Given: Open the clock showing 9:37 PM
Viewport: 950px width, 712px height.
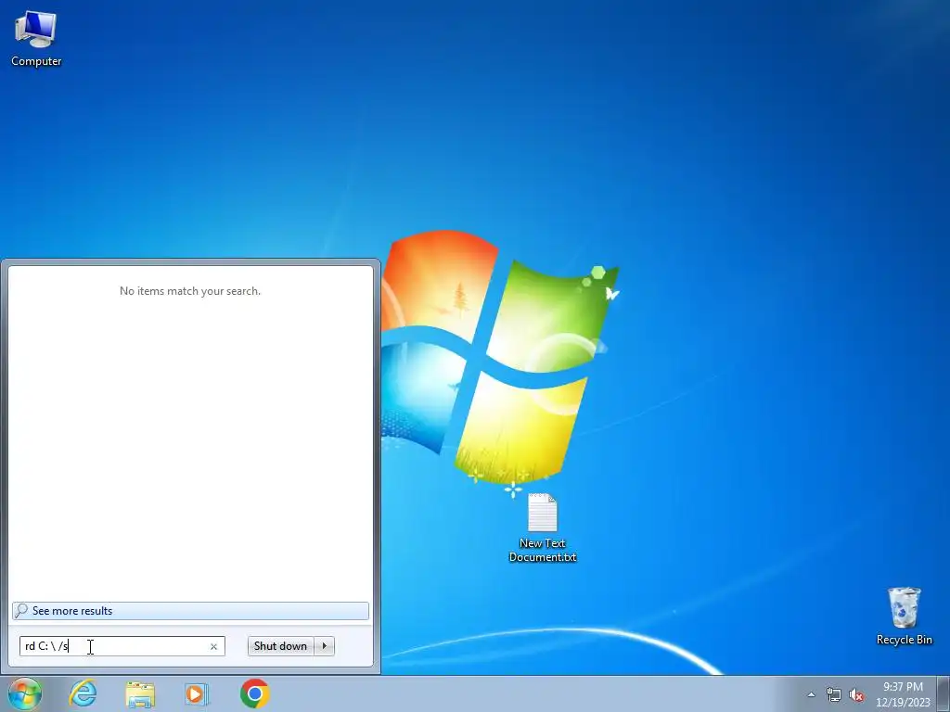Looking at the screenshot, I should click(903, 694).
